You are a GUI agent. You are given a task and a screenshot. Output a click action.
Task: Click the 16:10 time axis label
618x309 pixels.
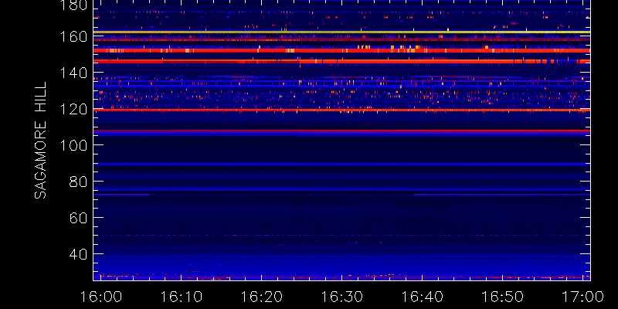181,297
